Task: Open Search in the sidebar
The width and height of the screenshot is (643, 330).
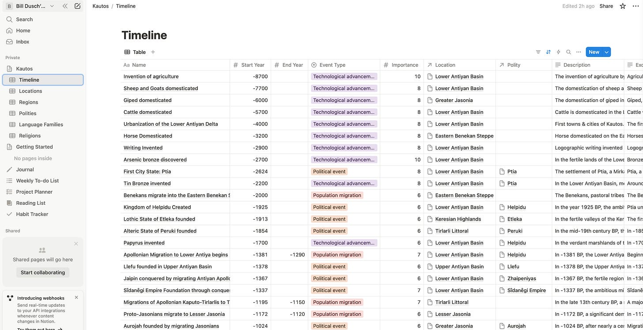Action: (x=43, y=19)
